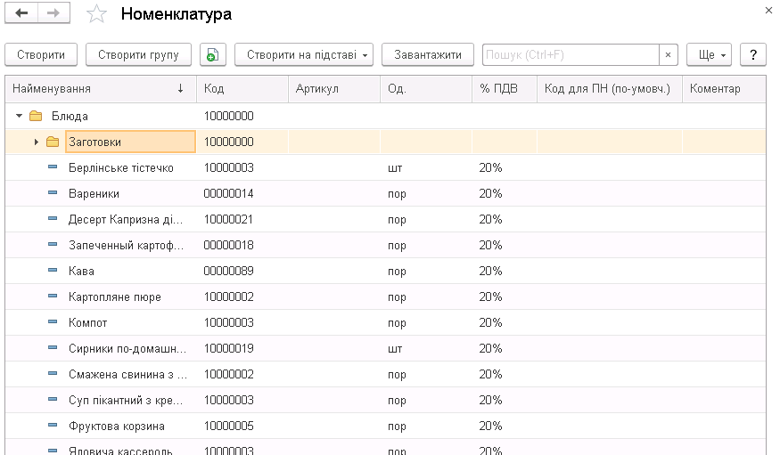Image resolution: width=780 pixels, height=455 pixels.
Task: Click the back navigation arrow
Action: click(22, 14)
